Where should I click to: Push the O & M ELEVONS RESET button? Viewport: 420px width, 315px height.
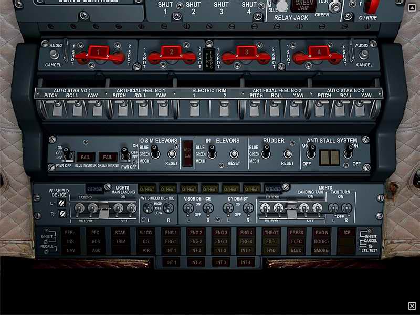pos(172,154)
